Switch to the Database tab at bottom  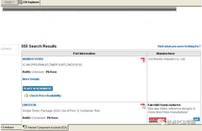pos(11,127)
